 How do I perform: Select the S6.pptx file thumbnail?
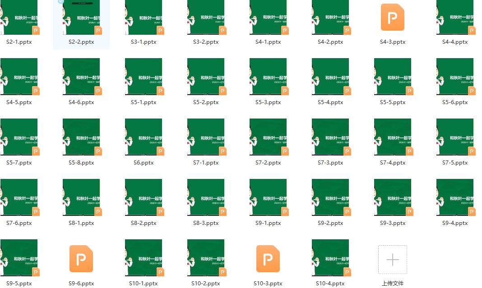[144, 137]
